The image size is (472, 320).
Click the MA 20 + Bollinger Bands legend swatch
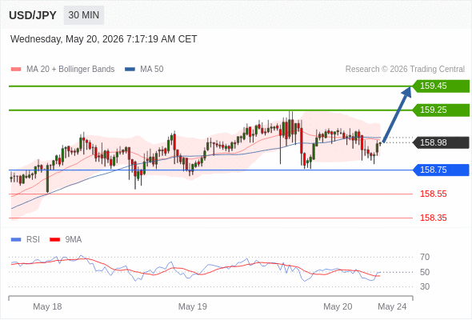pos(16,70)
